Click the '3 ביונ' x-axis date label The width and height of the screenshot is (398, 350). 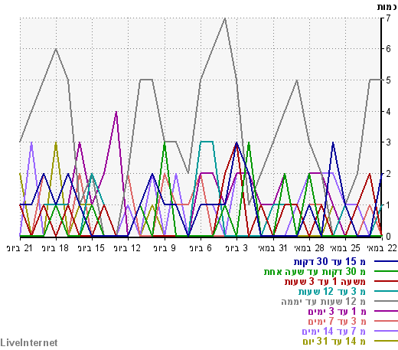[237, 248]
